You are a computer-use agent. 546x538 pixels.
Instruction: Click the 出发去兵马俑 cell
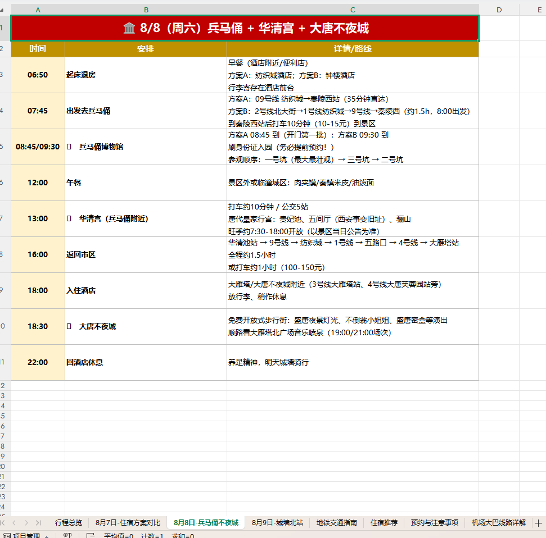pos(146,111)
